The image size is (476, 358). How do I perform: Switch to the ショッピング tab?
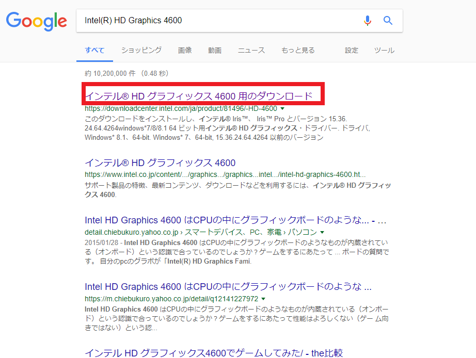[141, 51]
